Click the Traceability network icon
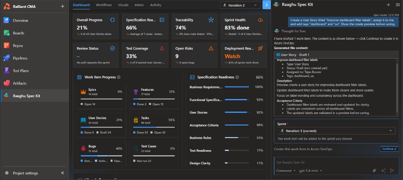Viewport: 403px width, 180px height. [x=211, y=20]
